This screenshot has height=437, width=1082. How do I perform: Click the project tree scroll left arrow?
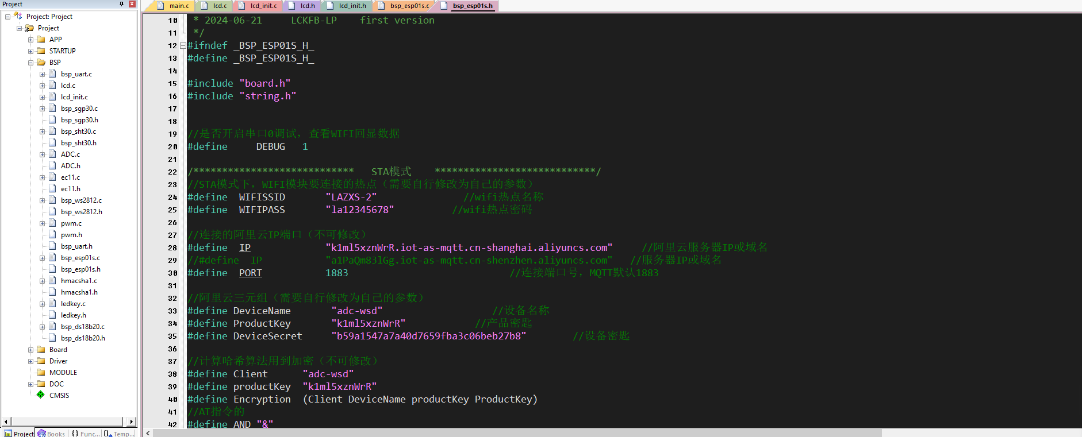6,421
